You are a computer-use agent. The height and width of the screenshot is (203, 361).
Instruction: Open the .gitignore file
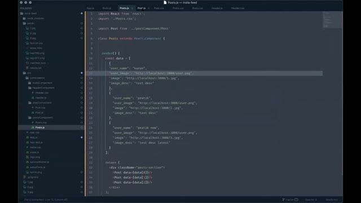coord(33,177)
